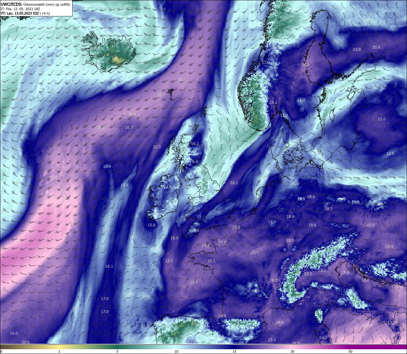Click the 15.8 value southwest of Ireland
The width and height of the screenshot is (407, 354).
click(x=151, y=225)
